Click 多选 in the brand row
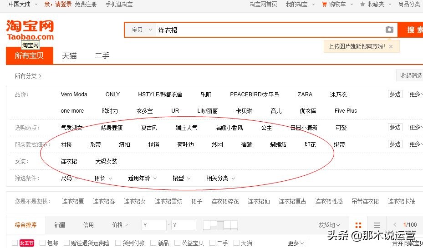Image resolution: width=423 pixels, height=248 pixels. (x=395, y=94)
